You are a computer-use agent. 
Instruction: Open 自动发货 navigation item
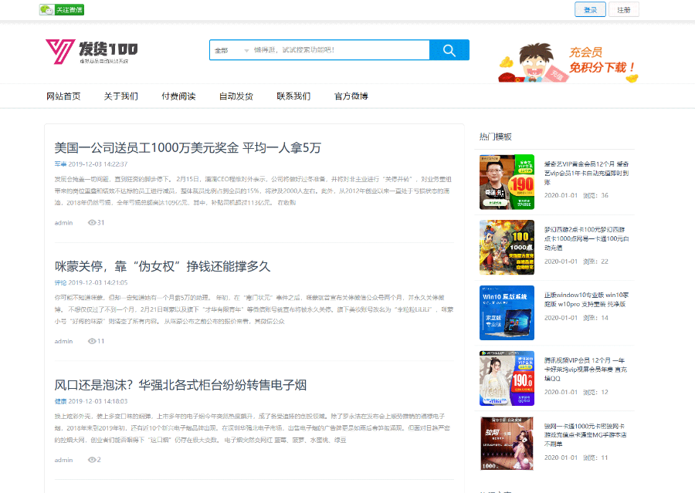[236, 96]
